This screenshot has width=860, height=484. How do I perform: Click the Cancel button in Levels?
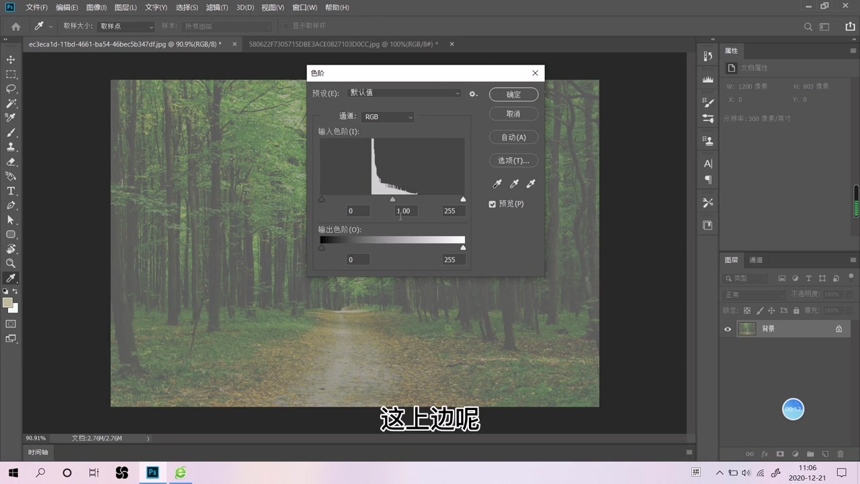tap(514, 114)
